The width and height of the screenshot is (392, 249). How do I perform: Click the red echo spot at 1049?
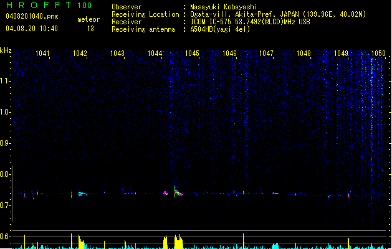(348, 195)
